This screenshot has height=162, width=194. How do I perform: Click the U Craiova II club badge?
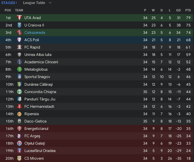click(19, 25)
